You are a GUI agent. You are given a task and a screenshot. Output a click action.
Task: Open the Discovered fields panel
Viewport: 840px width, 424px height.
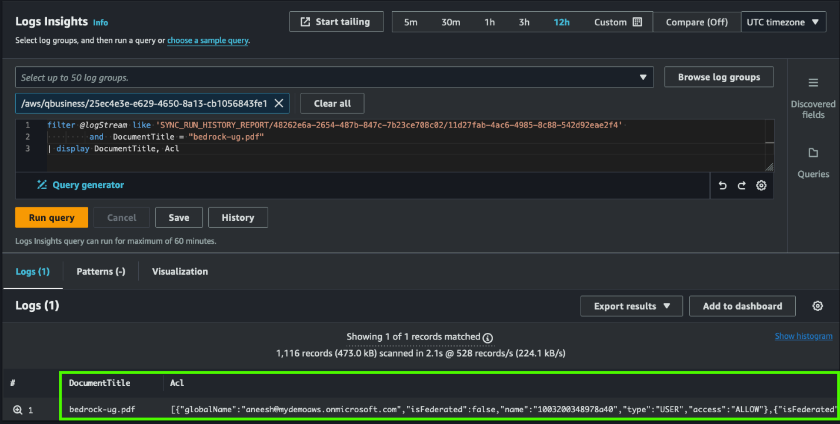click(x=813, y=97)
